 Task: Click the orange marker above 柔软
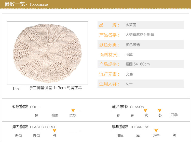point(73,110)
